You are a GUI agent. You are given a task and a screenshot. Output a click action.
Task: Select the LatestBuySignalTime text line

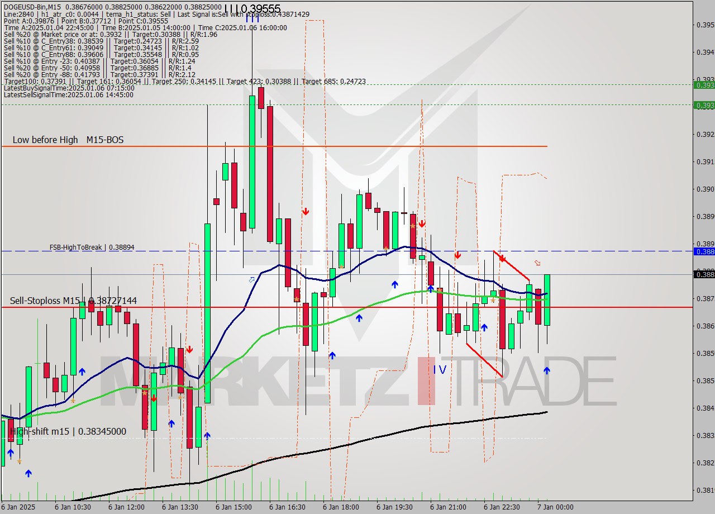69,88
